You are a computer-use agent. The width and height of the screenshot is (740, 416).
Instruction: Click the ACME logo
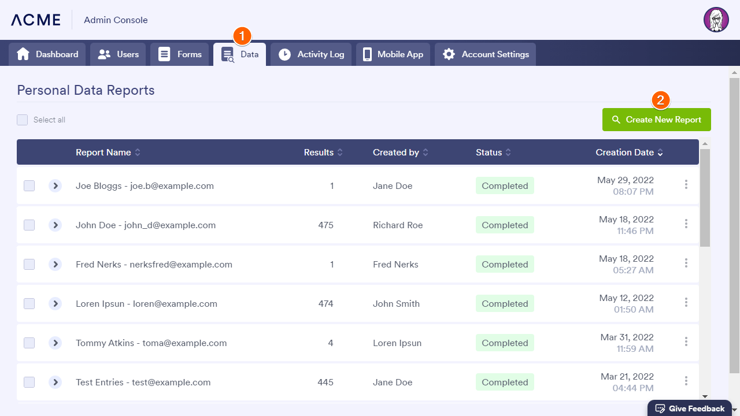click(x=36, y=20)
